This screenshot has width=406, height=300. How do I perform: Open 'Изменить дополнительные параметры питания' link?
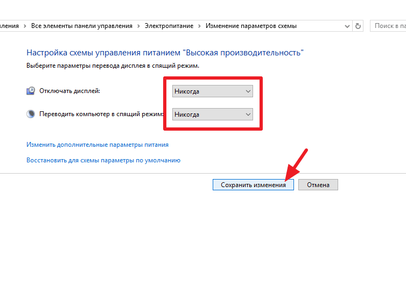[x=97, y=145]
